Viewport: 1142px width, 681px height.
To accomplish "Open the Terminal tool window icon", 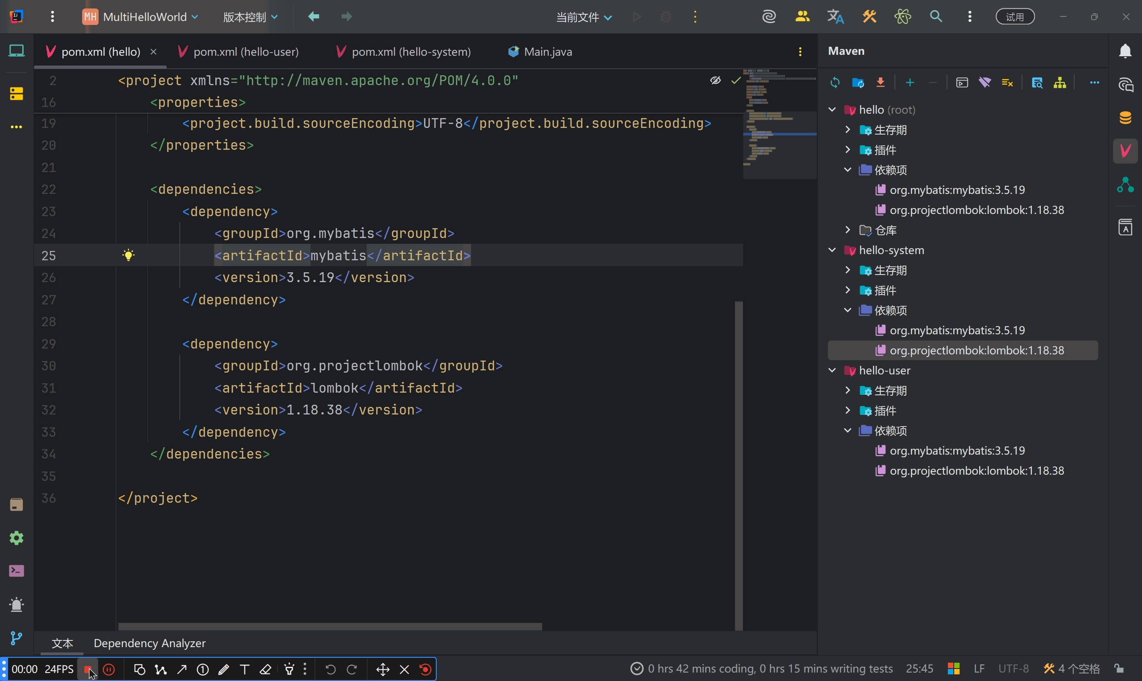I will (x=17, y=571).
